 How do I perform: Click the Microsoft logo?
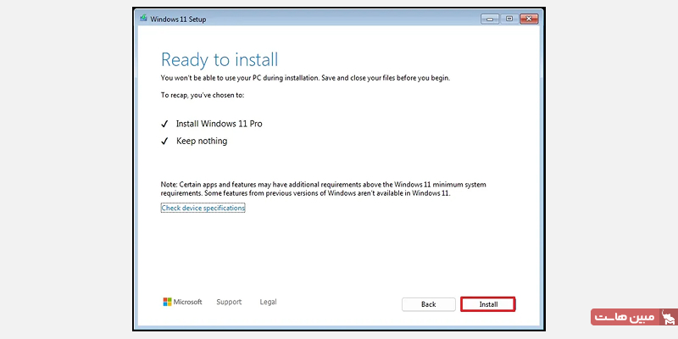click(182, 302)
